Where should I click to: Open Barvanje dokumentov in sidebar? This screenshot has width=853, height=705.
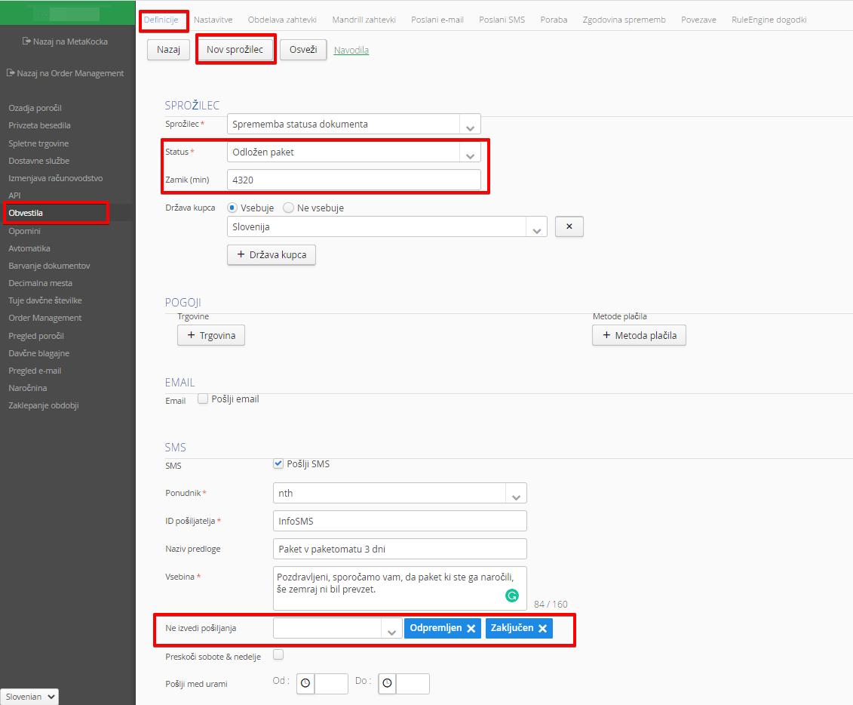point(49,266)
